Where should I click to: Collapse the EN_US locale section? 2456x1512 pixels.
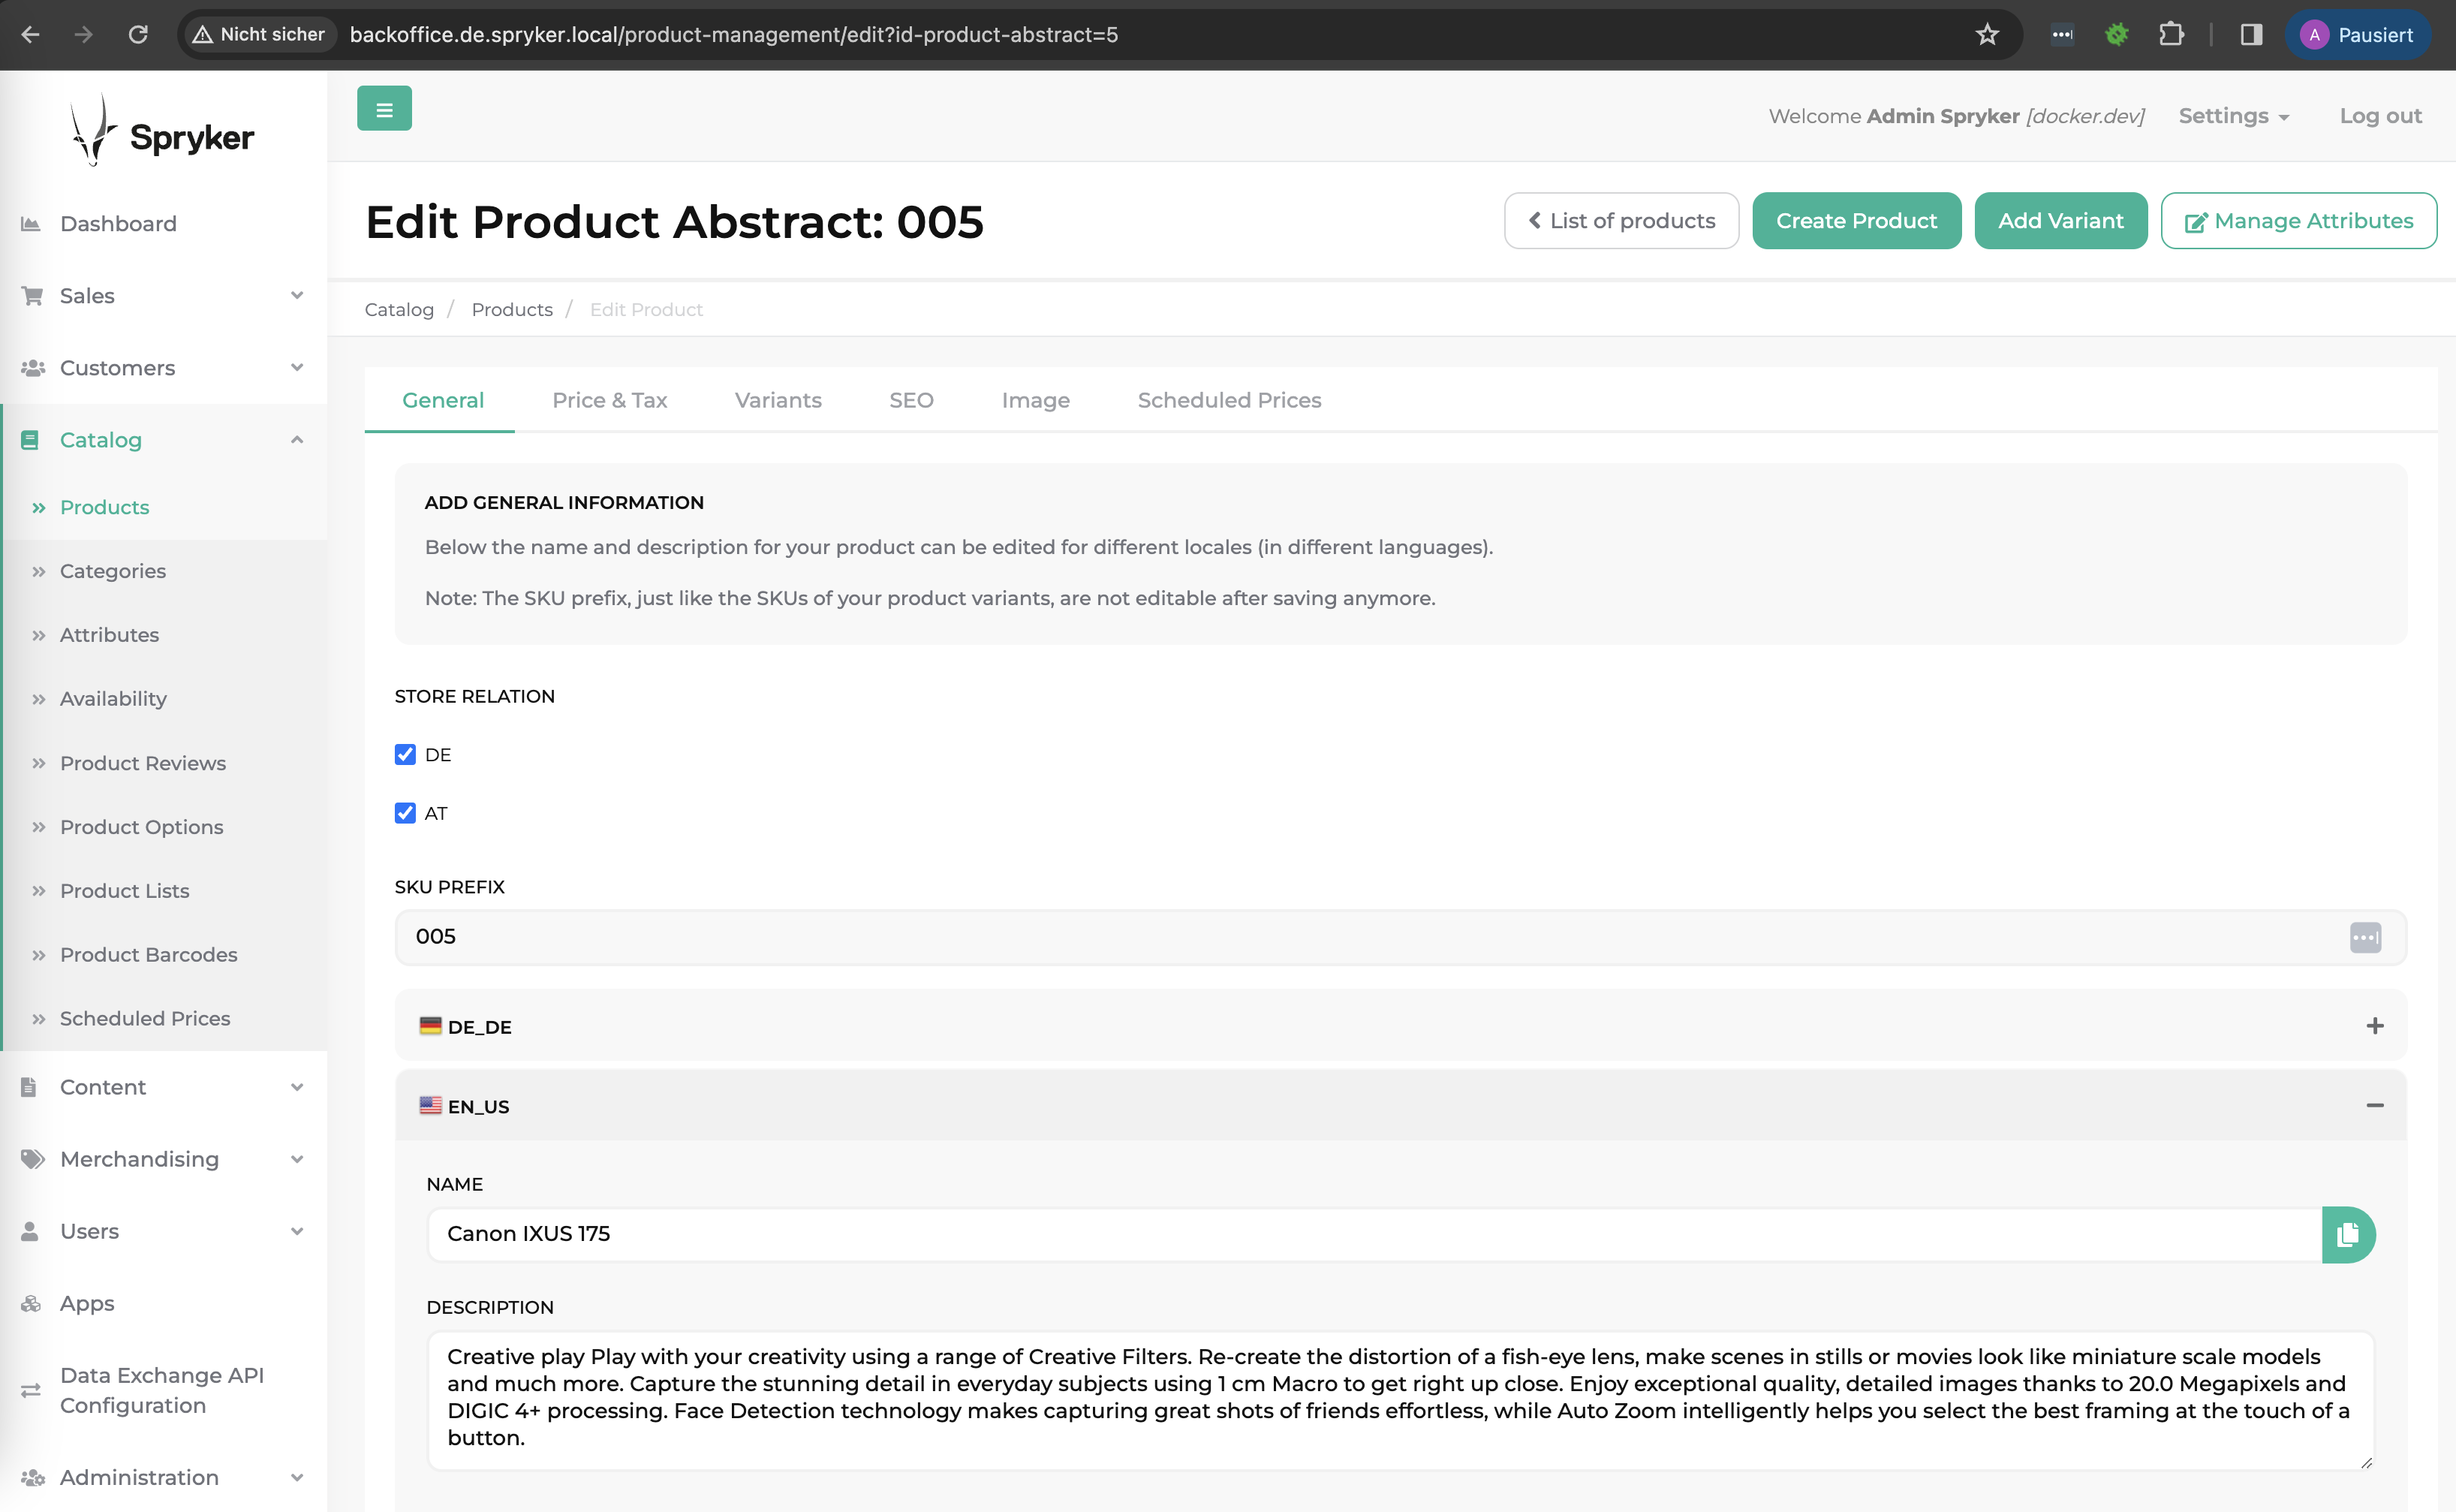[x=2373, y=1105]
